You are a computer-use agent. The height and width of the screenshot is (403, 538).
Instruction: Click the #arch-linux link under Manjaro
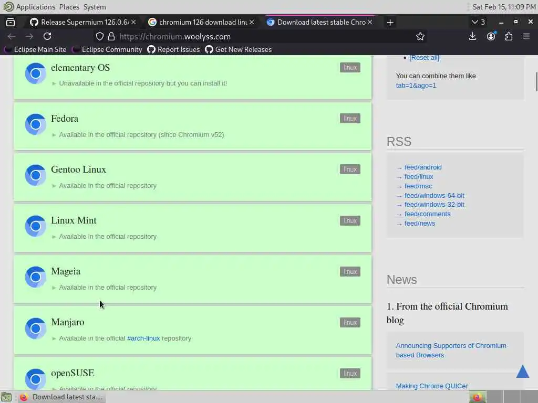click(x=143, y=338)
